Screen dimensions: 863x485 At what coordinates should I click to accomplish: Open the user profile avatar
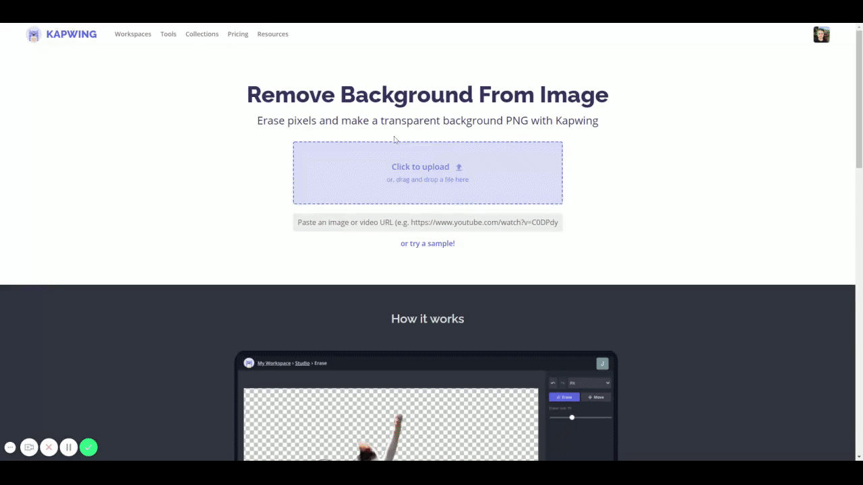click(x=821, y=34)
